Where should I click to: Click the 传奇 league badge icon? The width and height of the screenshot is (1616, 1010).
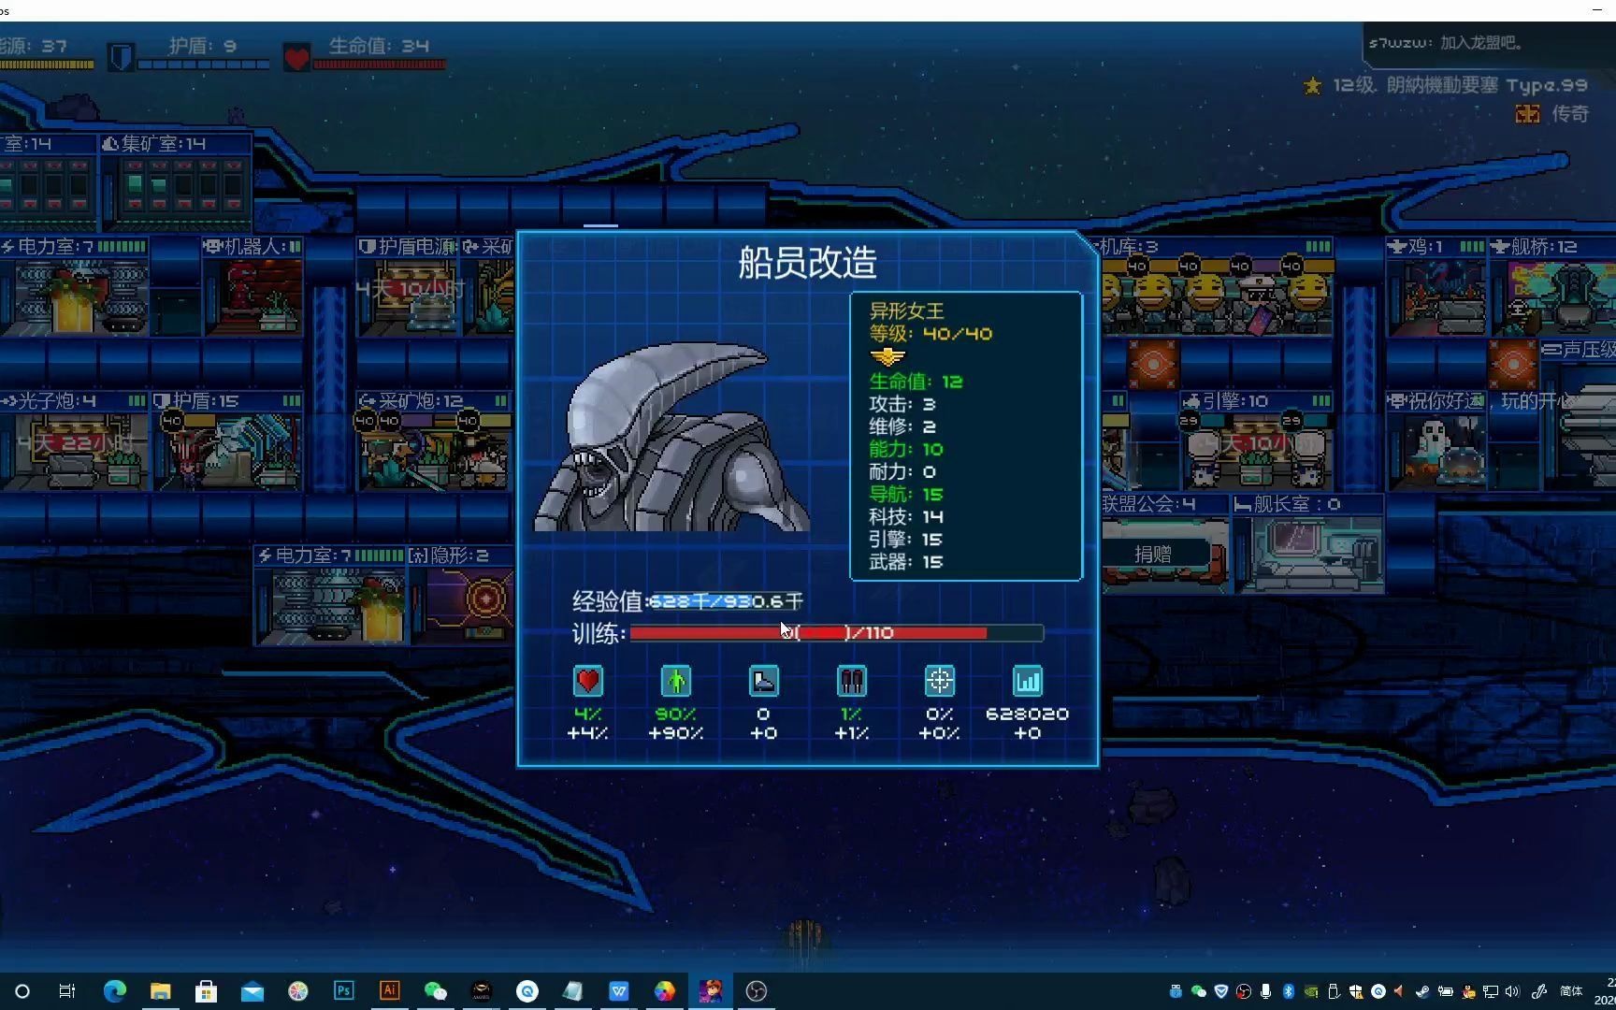click(1528, 114)
